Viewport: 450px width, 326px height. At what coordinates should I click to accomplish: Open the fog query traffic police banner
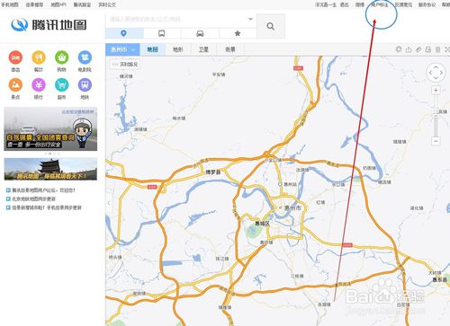tap(50, 129)
